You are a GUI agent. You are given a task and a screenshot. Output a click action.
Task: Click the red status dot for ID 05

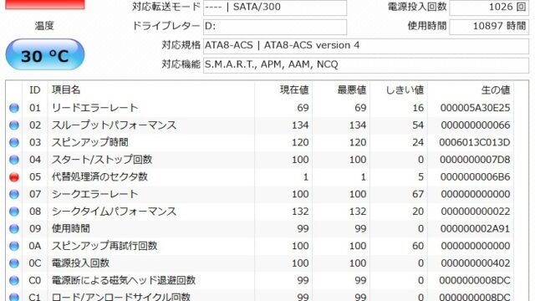coord(14,176)
